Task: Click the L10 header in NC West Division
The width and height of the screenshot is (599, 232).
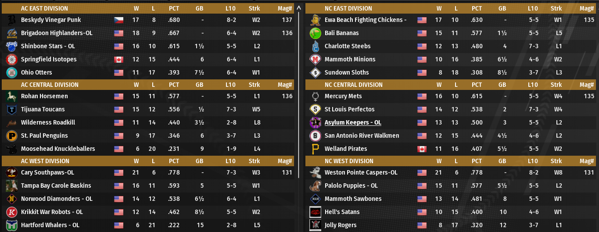Action: [532, 161]
